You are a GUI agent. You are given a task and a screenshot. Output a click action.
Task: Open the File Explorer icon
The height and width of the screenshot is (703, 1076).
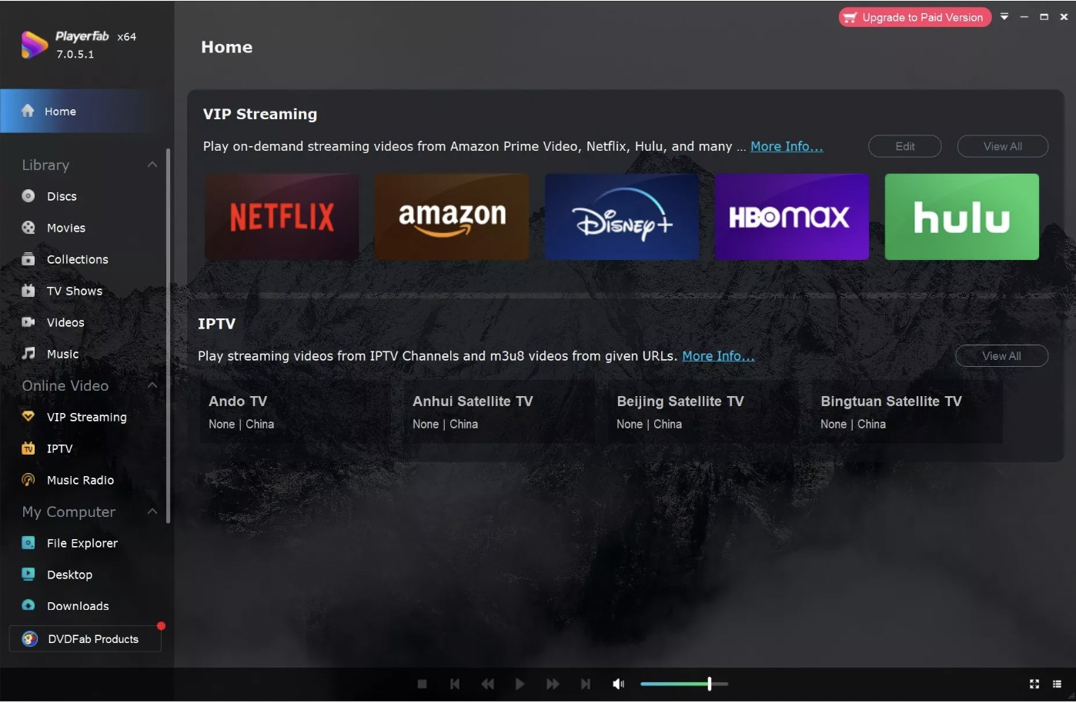point(28,543)
